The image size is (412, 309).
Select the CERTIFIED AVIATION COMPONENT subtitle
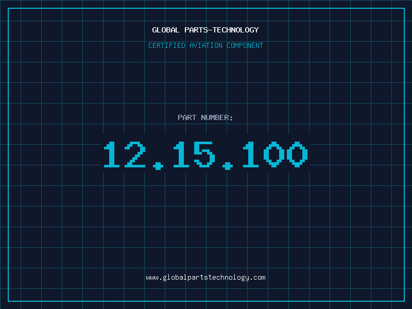tap(205, 45)
